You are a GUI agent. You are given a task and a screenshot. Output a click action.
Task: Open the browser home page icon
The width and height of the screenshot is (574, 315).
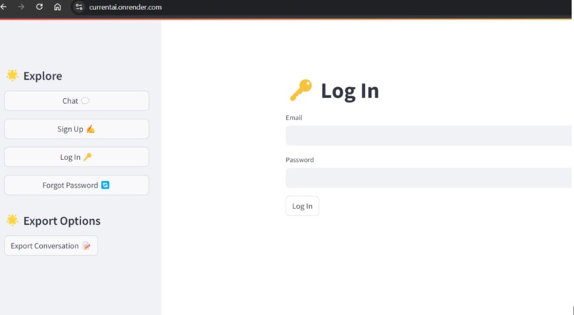point(58,7)
